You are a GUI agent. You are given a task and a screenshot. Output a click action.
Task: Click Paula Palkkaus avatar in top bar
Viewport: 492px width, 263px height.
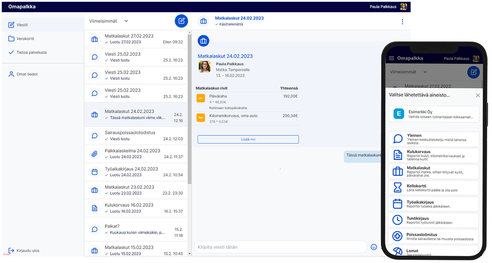coord(403,7)
